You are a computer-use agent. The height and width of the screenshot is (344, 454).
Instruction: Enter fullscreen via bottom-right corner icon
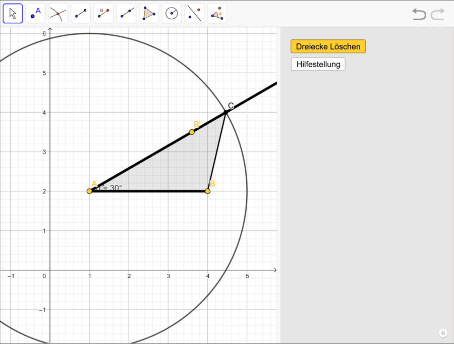(442, 333)
